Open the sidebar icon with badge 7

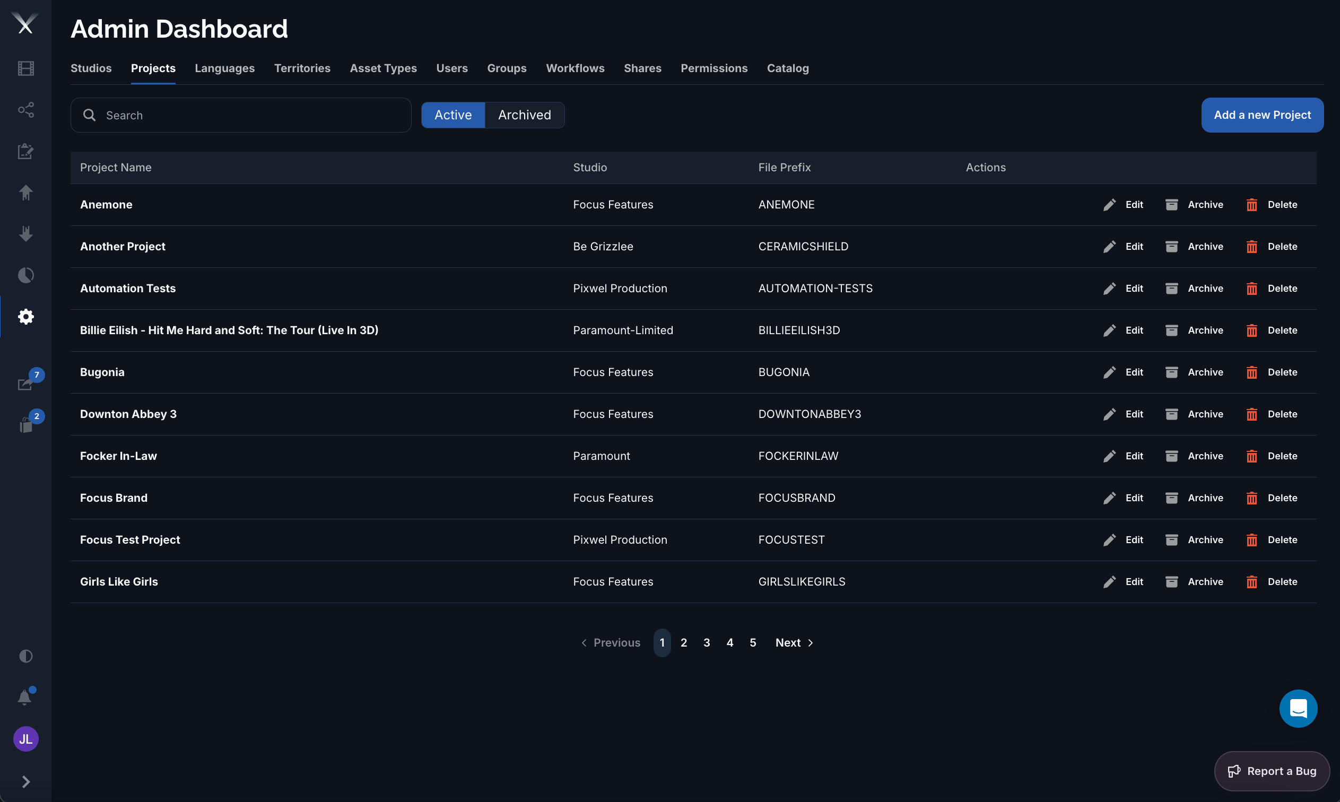[25, 383]
